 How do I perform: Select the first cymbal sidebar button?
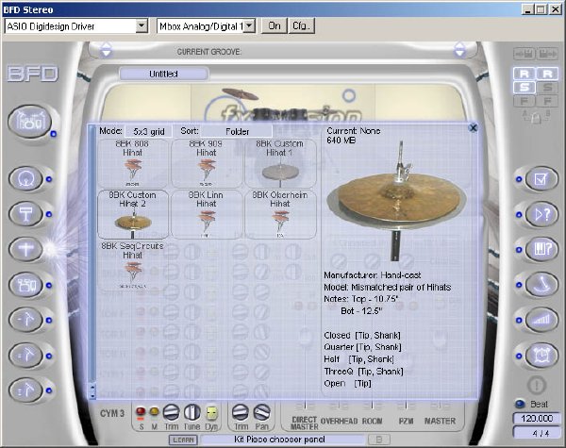[26, 320]
